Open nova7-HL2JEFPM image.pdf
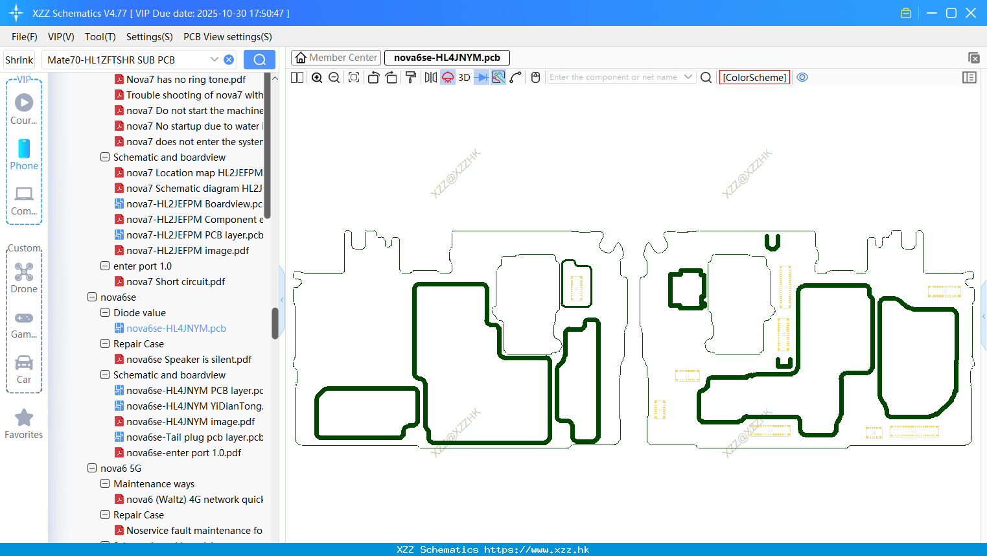Viewport: 987px width, 556px height. pyautogui.click(x=187, y=251)
